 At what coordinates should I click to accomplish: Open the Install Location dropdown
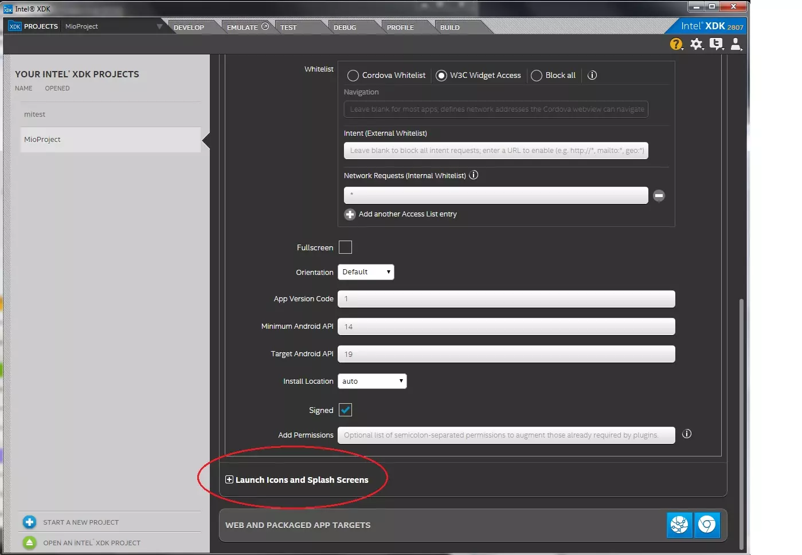372,381
